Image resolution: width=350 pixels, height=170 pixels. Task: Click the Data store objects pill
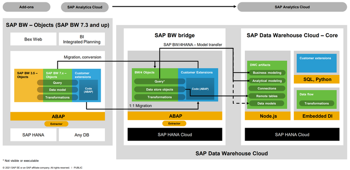160,90
